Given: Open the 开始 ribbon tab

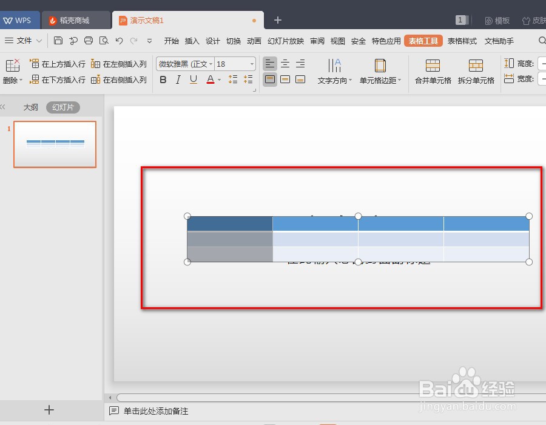Looking at the screenshot, I should pos(171,41).
